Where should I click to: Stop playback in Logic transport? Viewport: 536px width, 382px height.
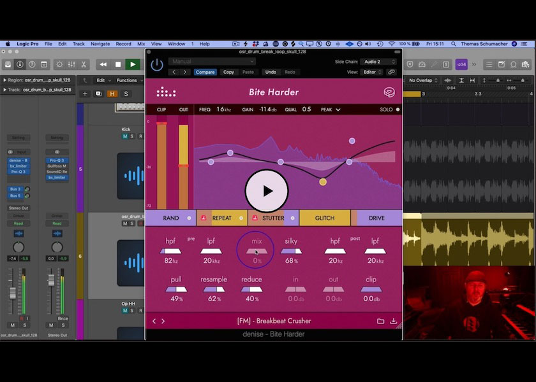(x=118, y=64)
